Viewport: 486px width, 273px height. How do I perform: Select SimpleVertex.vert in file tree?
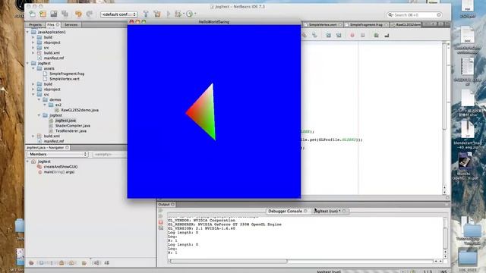64,79
